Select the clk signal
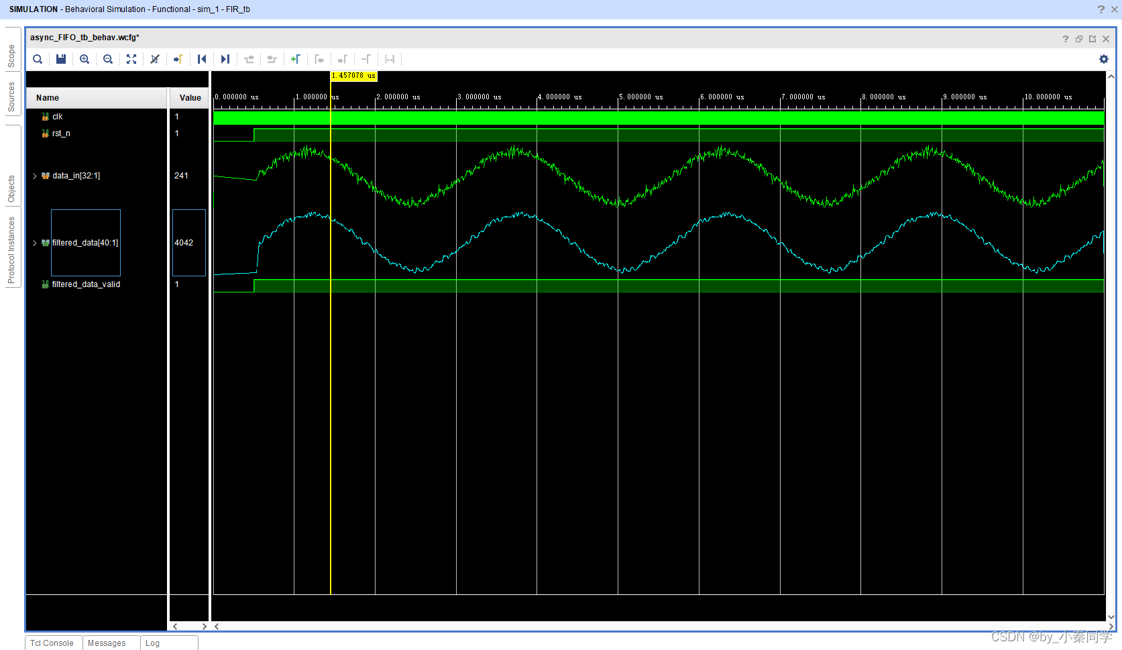The image size is (1122, 650). click(57, 117)
